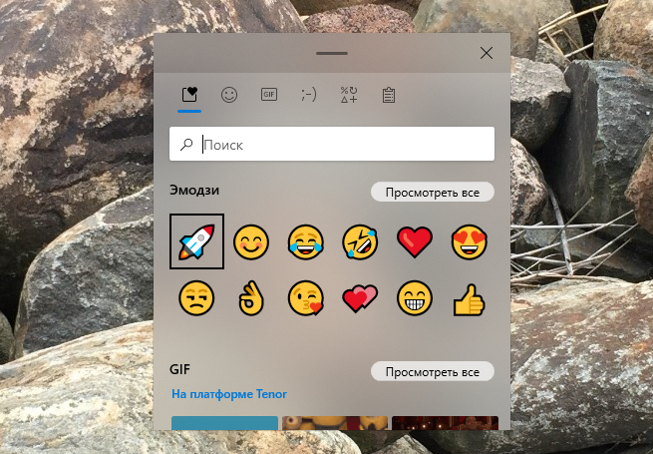Screen dimensions: 653x454
Task: Click the magnifier search icon
Action: click(186, 145)
